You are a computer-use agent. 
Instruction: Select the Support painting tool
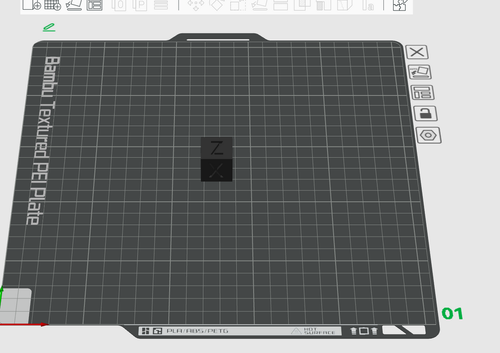coord(323,5)
